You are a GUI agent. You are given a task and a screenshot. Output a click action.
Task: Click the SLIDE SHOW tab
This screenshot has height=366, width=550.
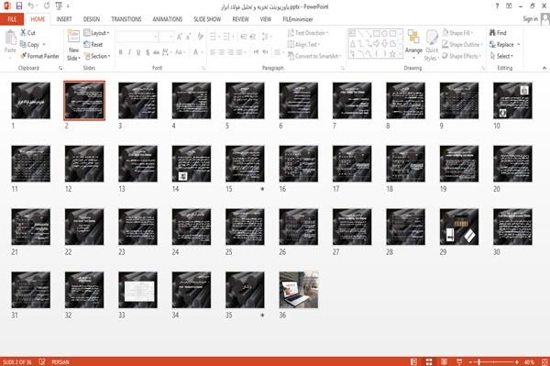[x=207, y=19]
